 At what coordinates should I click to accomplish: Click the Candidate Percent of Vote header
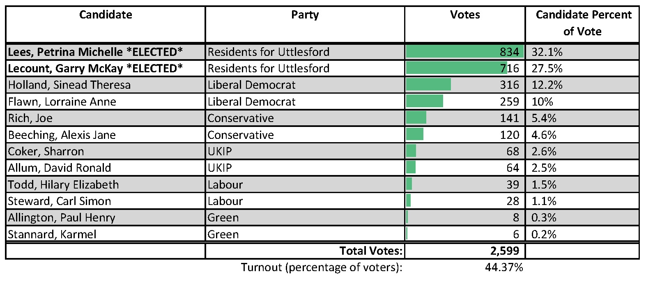point(583,23)
